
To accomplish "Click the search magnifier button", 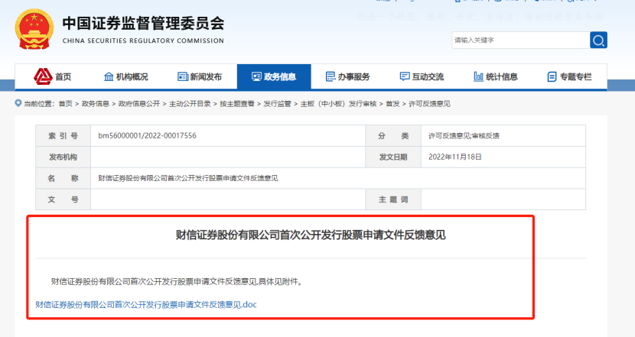I will pyautogui.click(x=598, y=40).
